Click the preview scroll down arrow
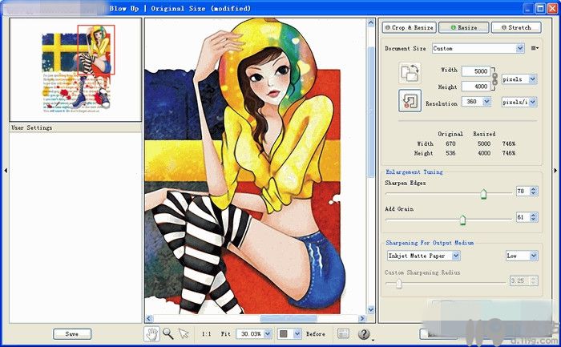Image resolution: width=561 pixels, height=347 pixels. tap(370, 309)
